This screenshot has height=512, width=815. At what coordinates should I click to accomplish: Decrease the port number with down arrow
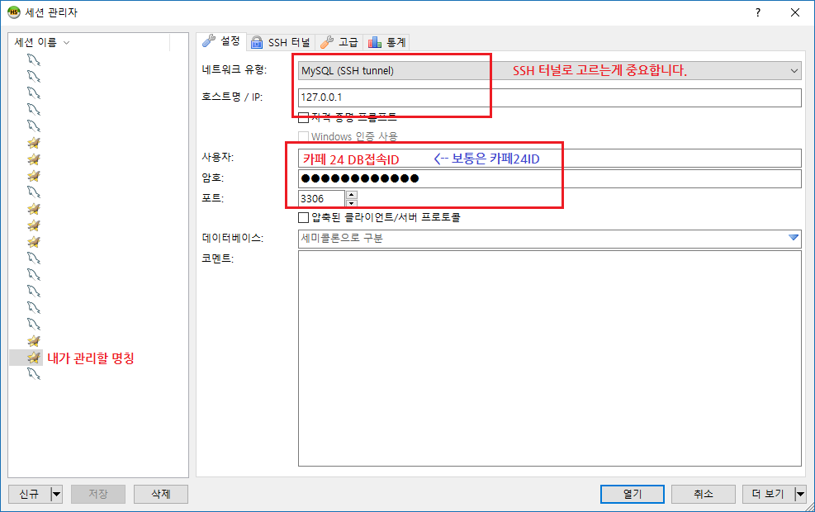[352, 202]
